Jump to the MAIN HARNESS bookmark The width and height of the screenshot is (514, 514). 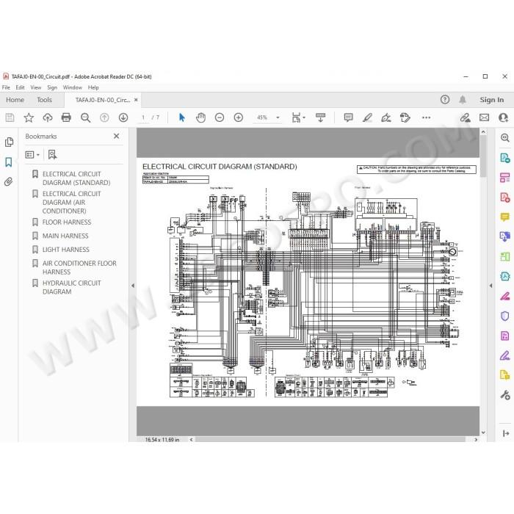65,236
